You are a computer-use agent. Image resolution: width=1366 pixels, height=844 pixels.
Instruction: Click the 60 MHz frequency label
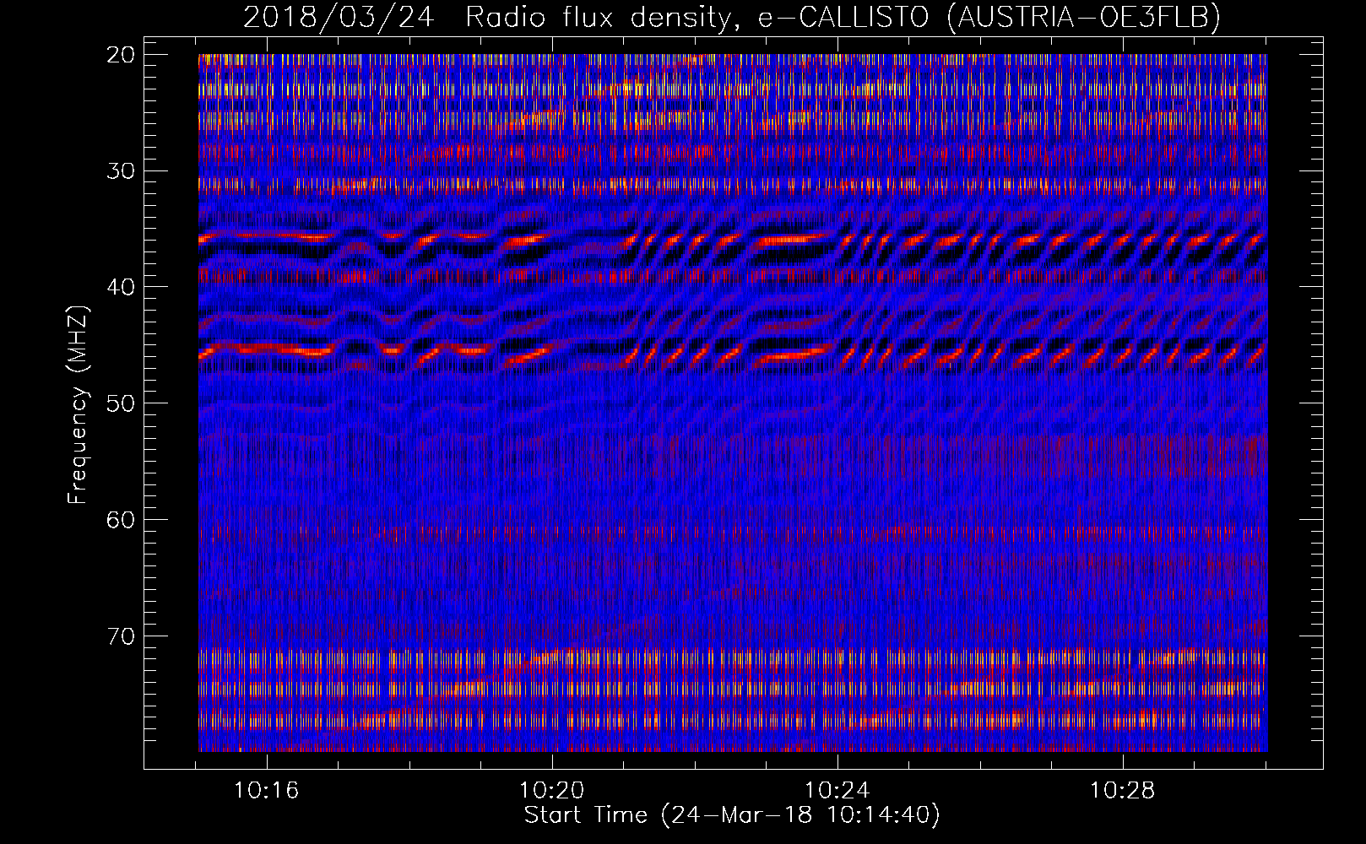click(121, 520)
